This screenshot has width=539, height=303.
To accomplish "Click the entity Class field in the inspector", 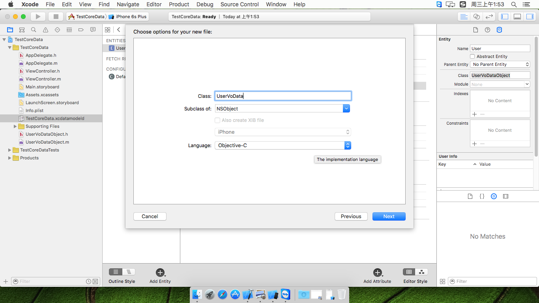I will [500, 75].
